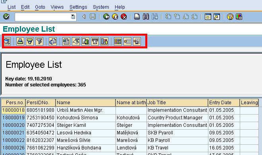
Task: Click the red Cancel icon
Action: click(123, 17)
